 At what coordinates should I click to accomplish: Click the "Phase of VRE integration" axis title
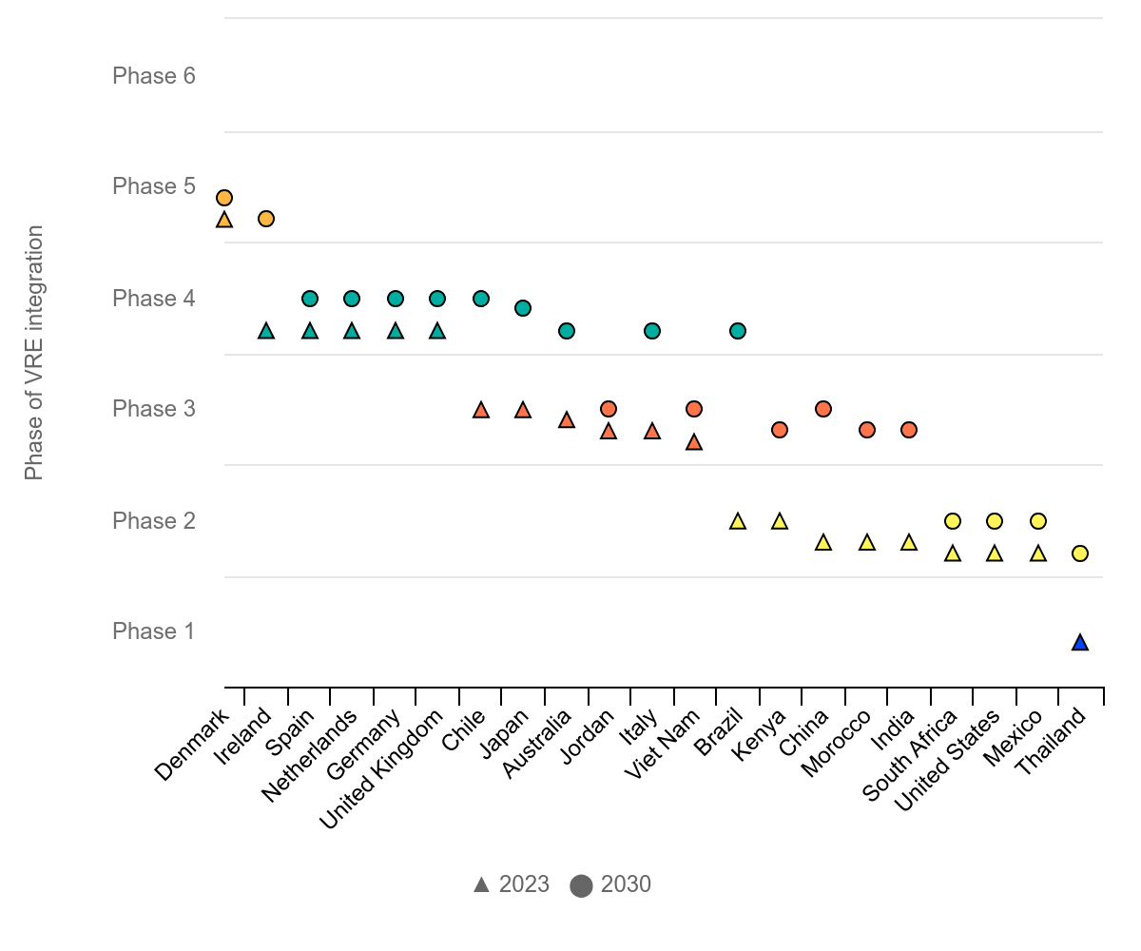[34, 352]
